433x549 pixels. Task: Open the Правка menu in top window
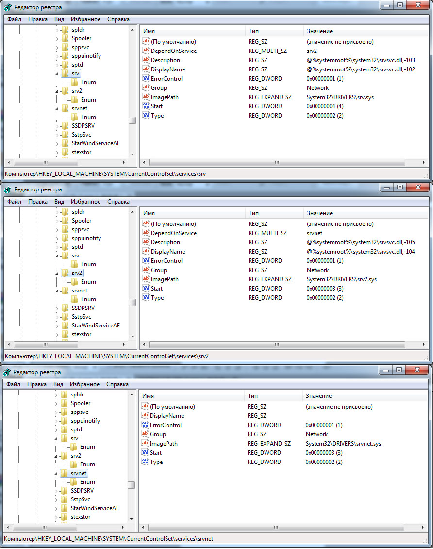(38, 19)
